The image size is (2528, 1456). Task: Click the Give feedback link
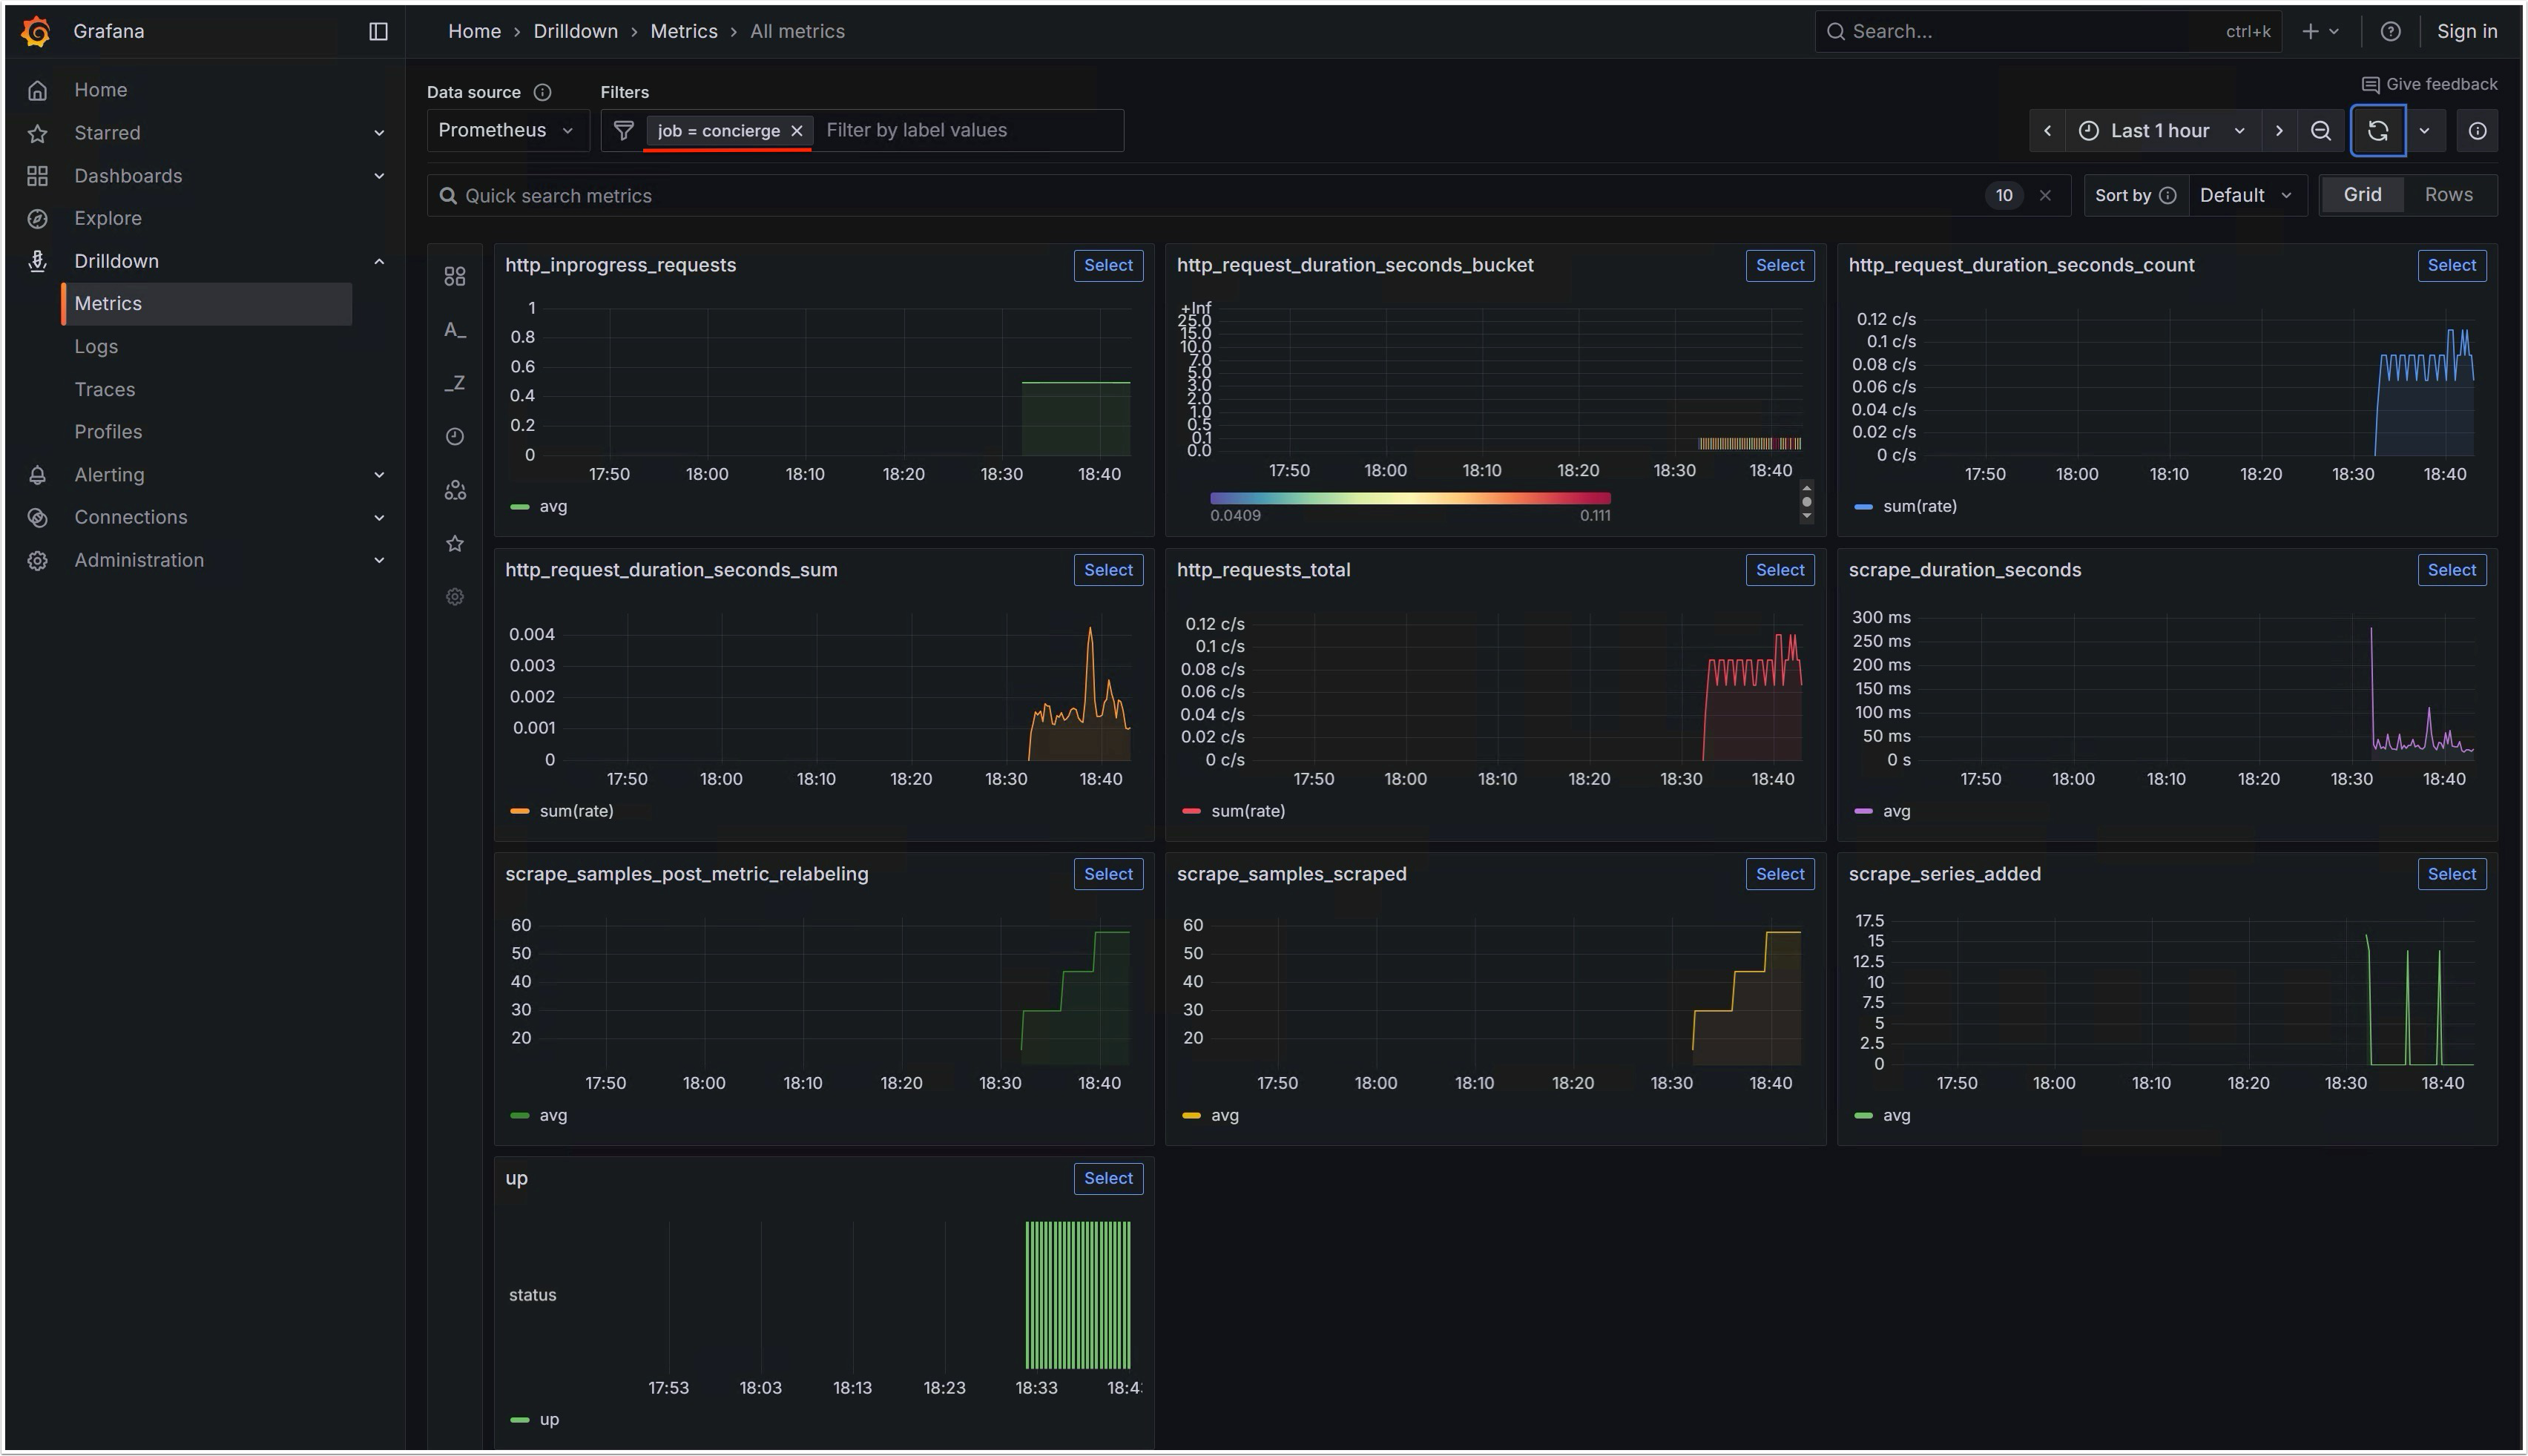(x=2429, y=84)
